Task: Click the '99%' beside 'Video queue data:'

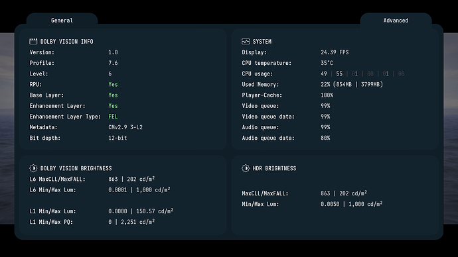Action: (325, 117)
